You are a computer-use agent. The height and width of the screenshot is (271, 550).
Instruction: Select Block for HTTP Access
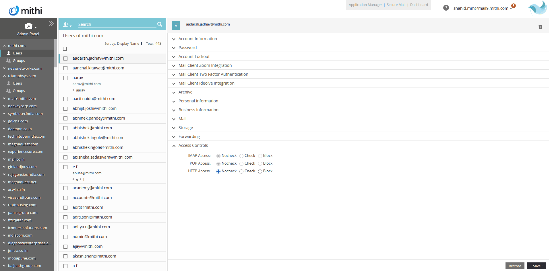260,171
